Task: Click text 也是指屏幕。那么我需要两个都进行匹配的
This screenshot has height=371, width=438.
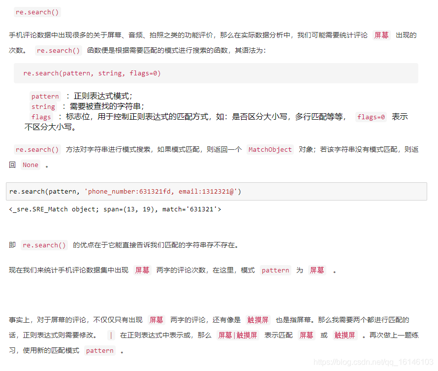Action: (343, 320)
